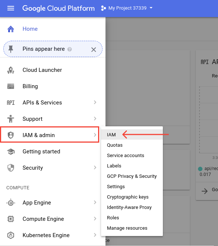Image resolution: width=218 pixels, height=246 pixels.
Task: Select Settings in the submenu
Action: 132,187
